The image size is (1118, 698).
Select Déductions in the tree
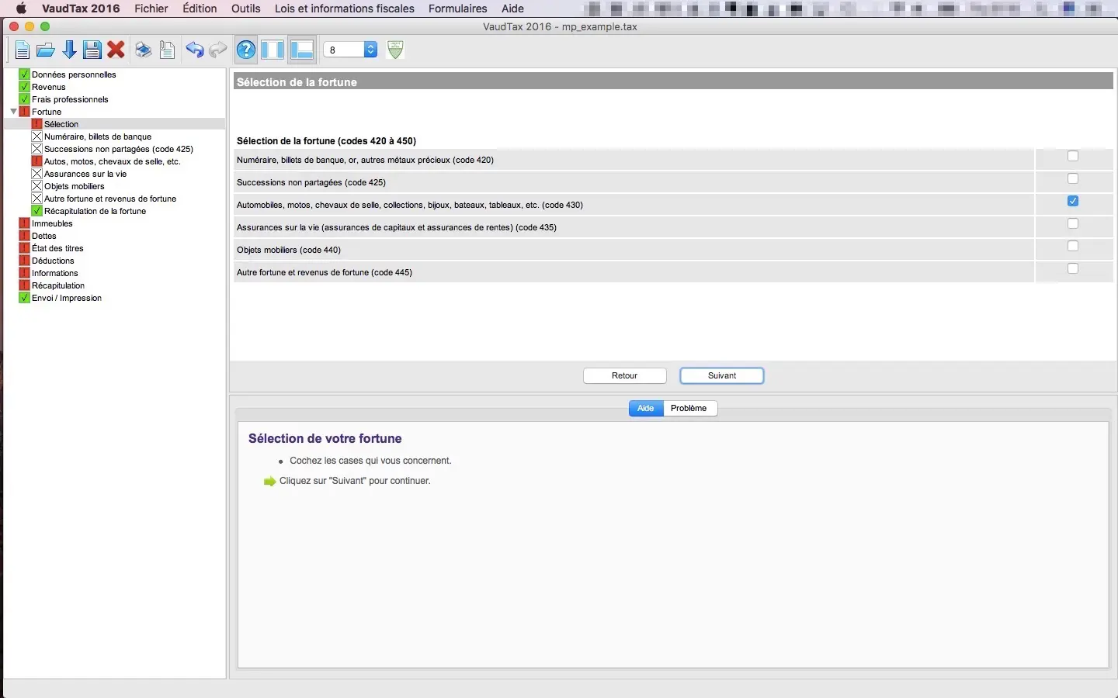pyautogui.click(x=53, y=261)
